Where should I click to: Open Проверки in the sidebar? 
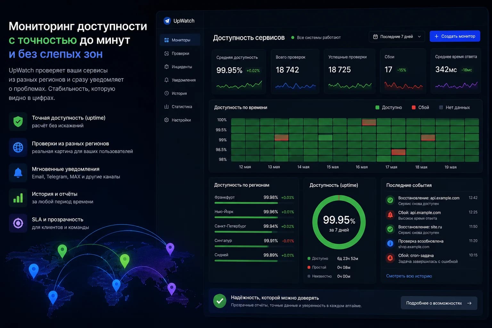coord(180,53)
